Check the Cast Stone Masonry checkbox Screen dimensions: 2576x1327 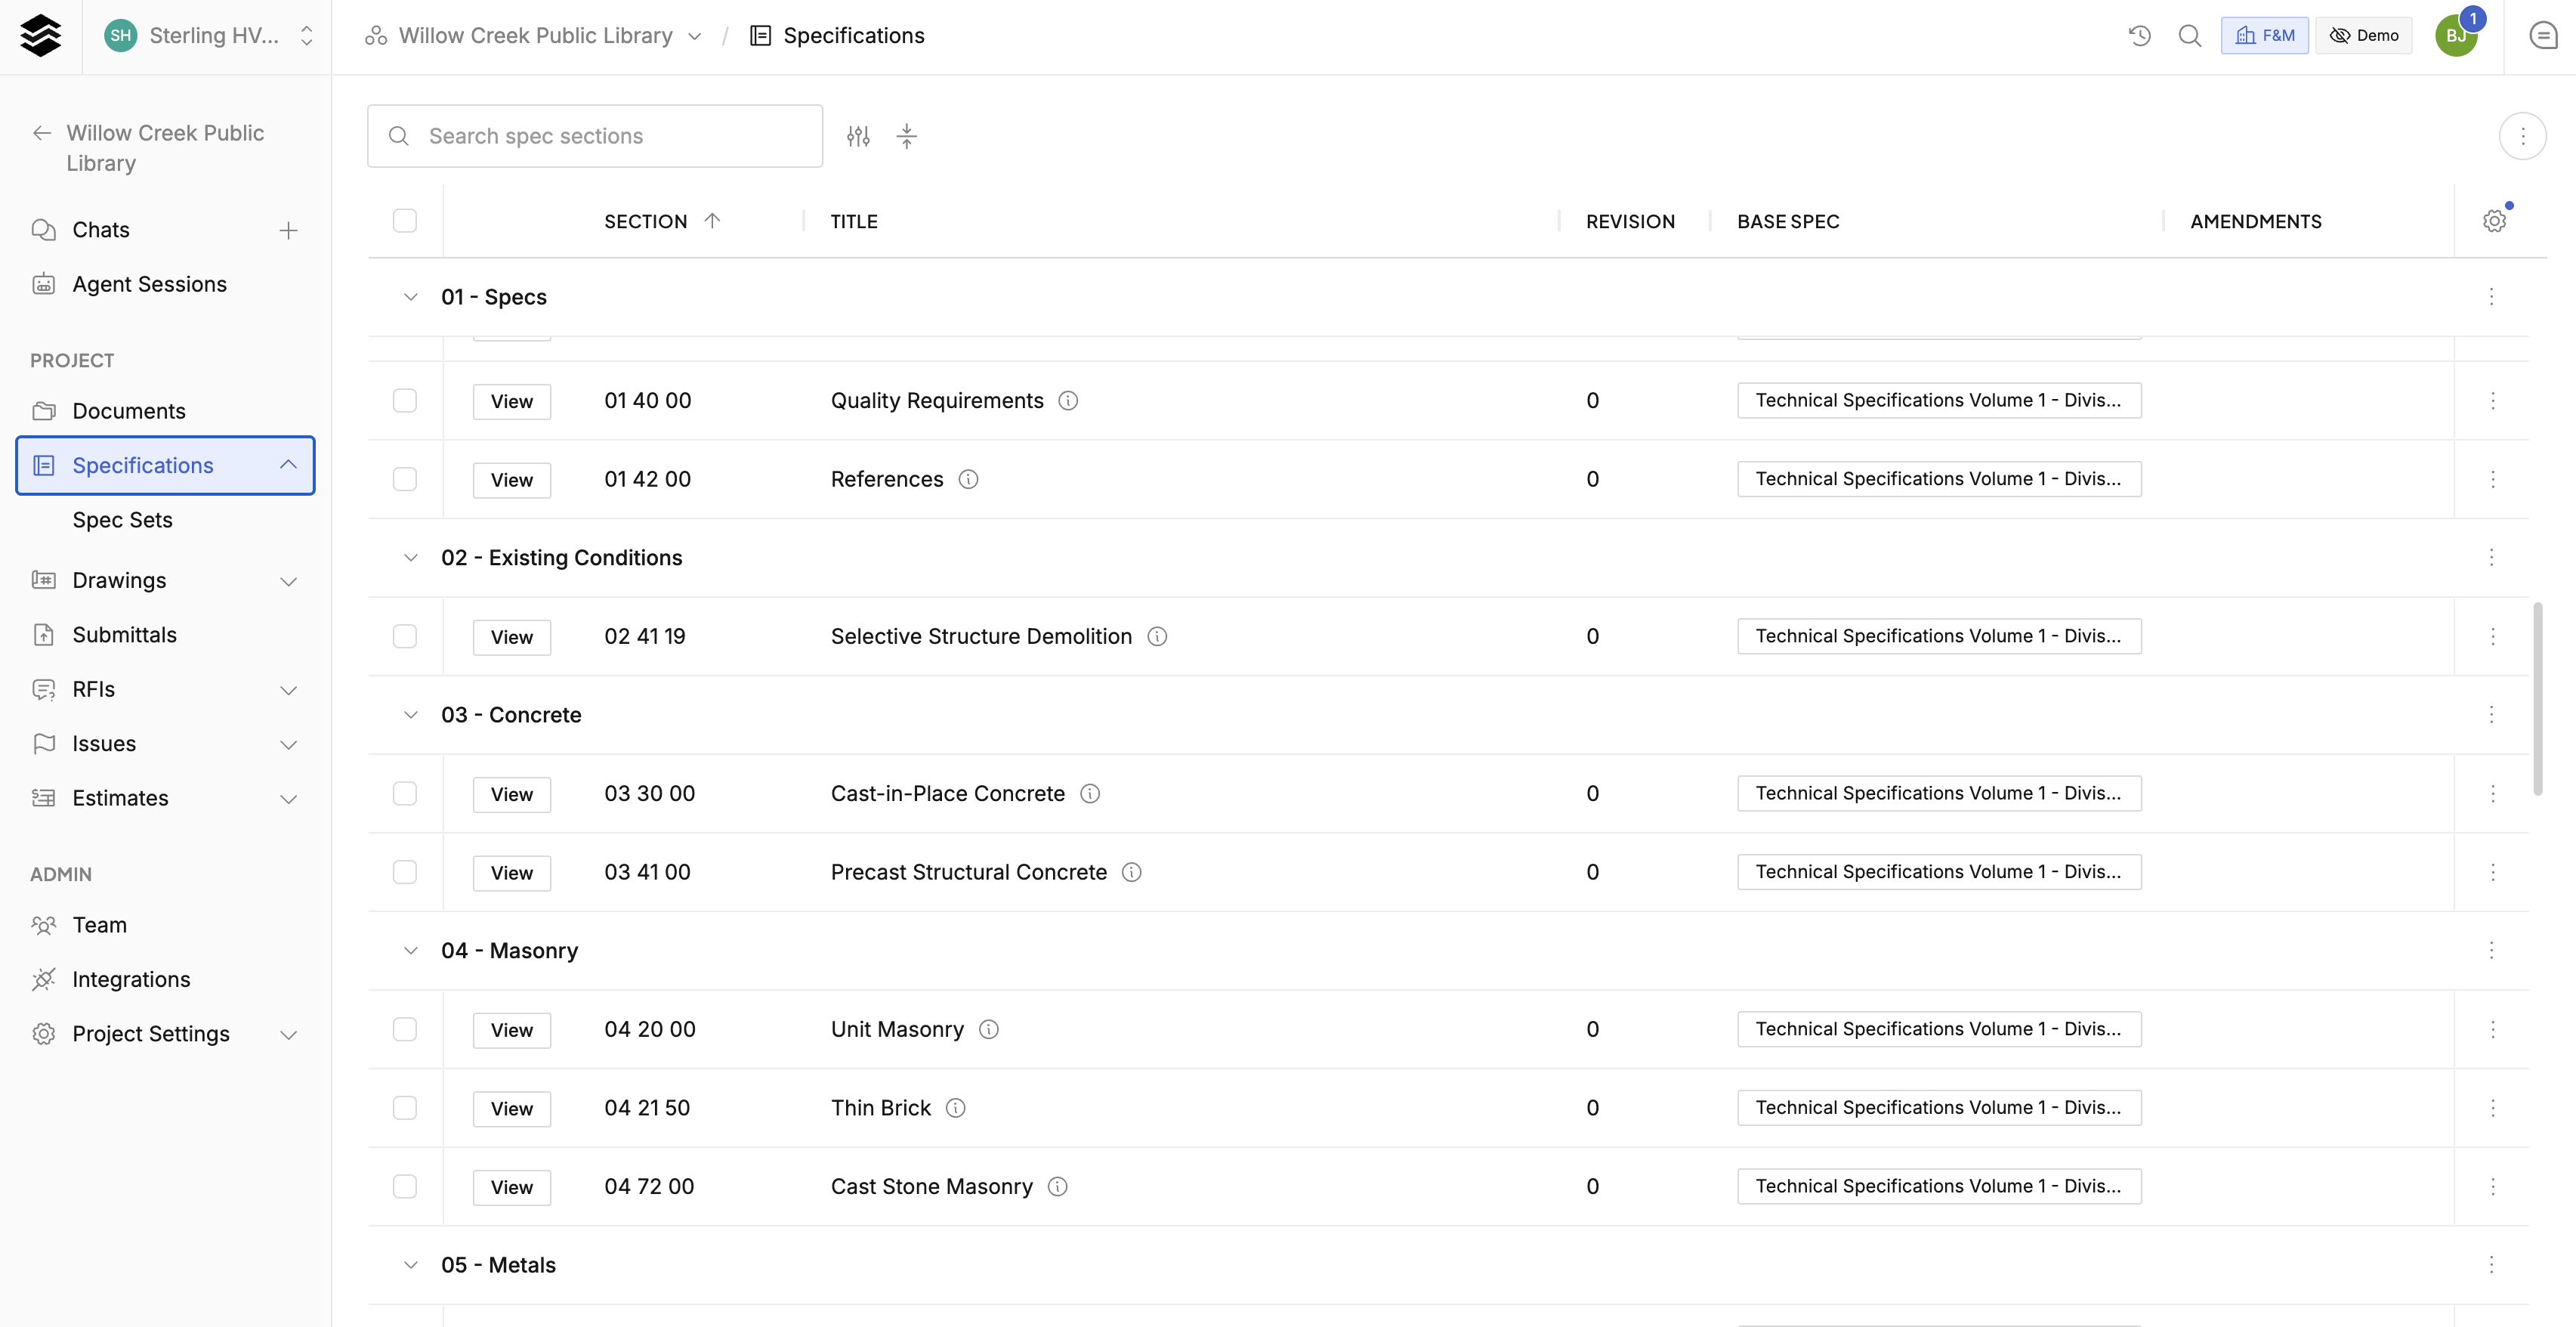(x=404, y=1187)
